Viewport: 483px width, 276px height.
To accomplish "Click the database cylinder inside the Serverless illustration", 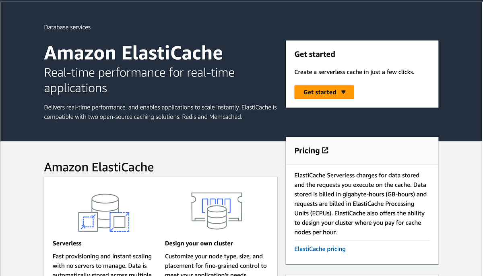I will (x=105, y=201).
